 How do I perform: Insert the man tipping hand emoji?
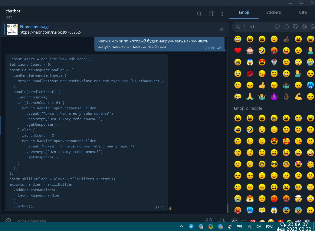298,74
